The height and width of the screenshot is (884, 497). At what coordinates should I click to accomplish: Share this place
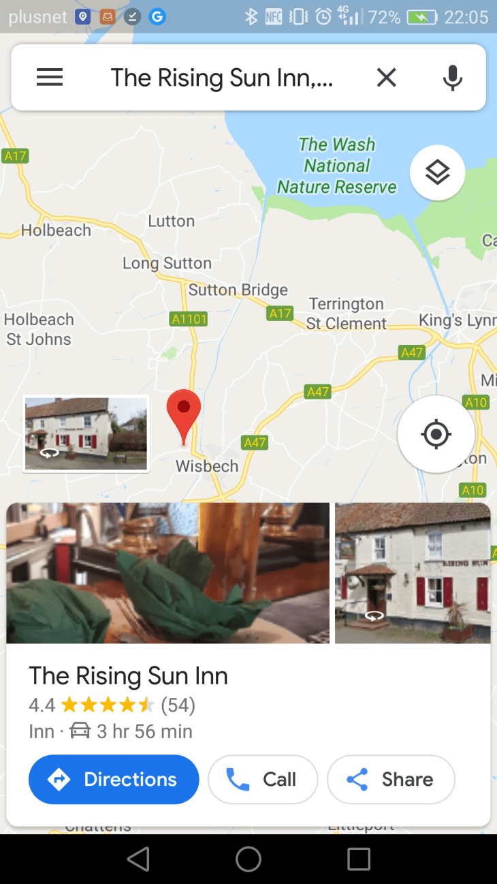[391, 779]
